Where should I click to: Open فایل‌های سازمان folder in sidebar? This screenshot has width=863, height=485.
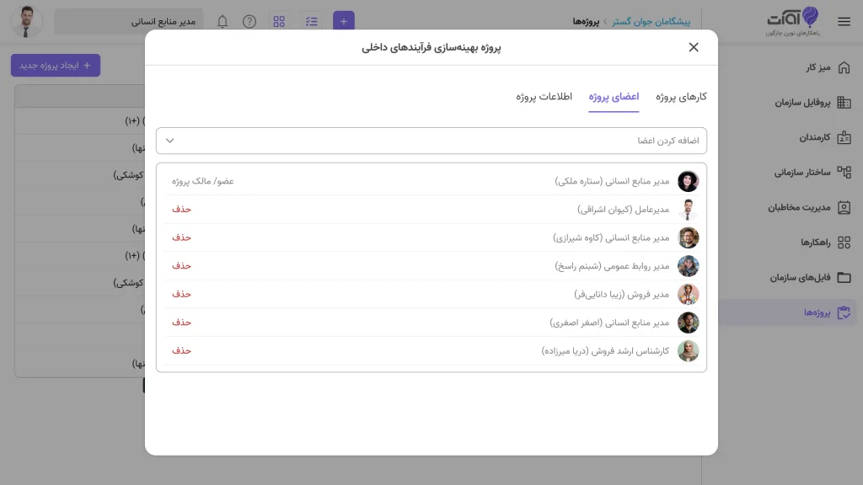(x=810, y=277)
